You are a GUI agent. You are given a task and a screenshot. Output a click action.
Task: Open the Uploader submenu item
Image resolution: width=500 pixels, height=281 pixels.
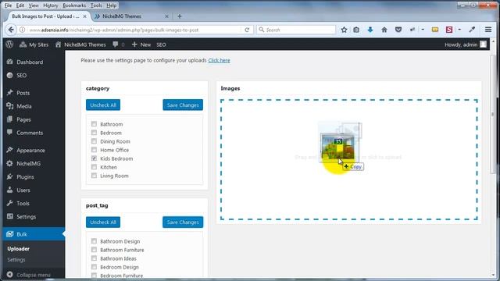tap(18, 249)
